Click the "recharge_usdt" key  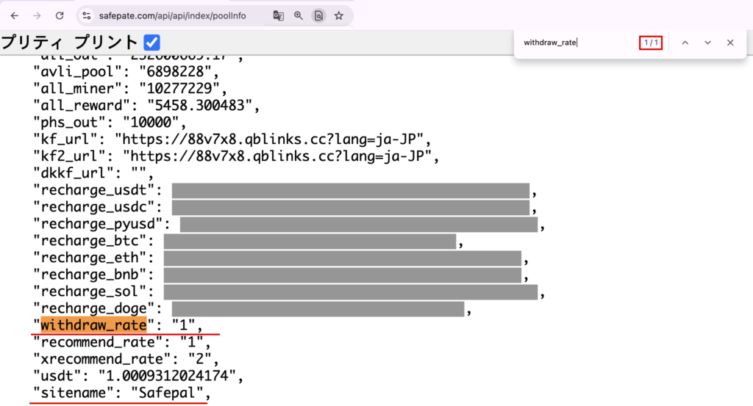[93, 190]
